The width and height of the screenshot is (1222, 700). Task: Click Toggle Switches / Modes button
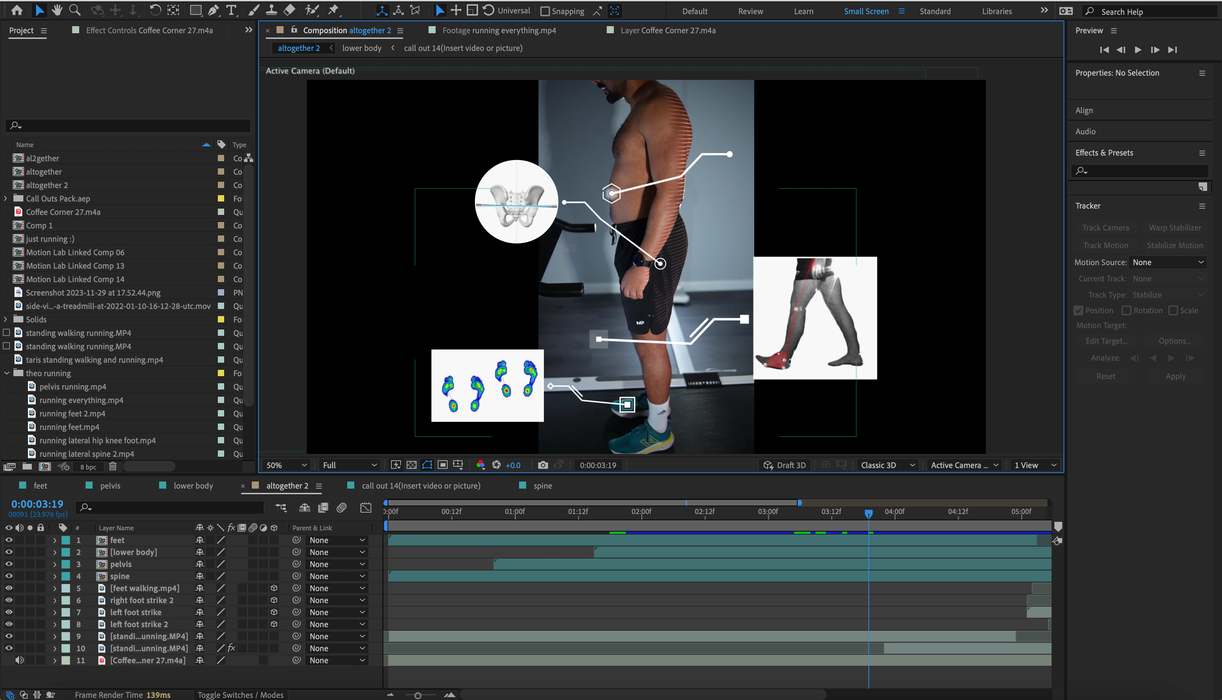point(240,695)
